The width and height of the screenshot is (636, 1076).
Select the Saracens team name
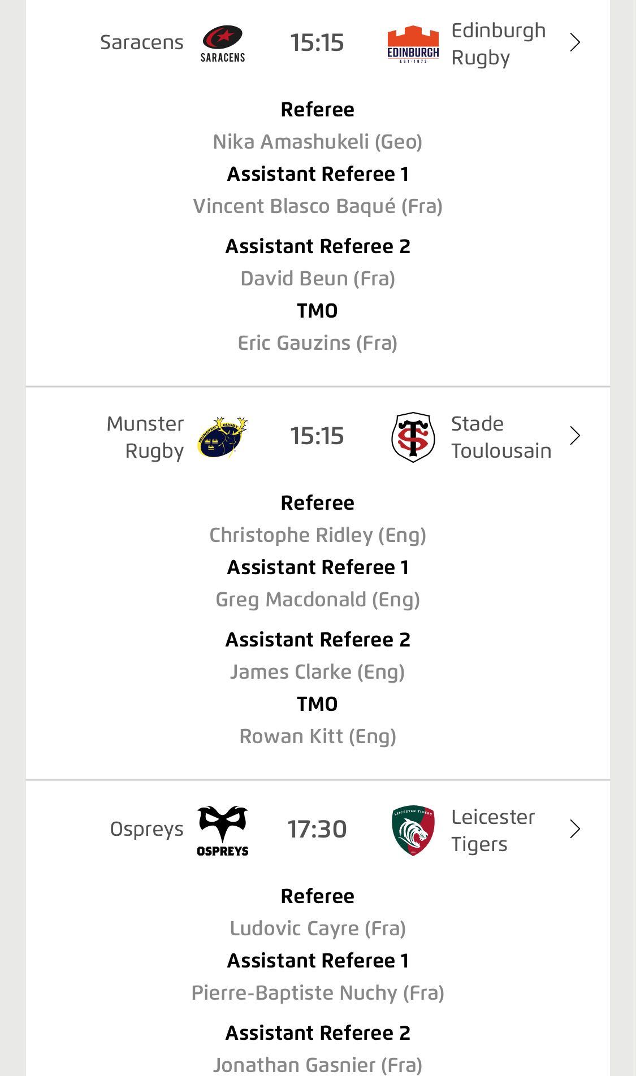142,43
